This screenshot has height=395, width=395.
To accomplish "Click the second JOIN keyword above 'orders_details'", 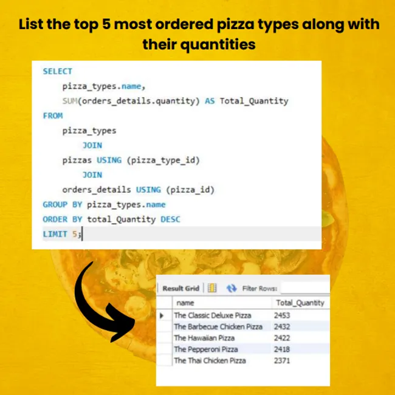I will pos(92,175).
